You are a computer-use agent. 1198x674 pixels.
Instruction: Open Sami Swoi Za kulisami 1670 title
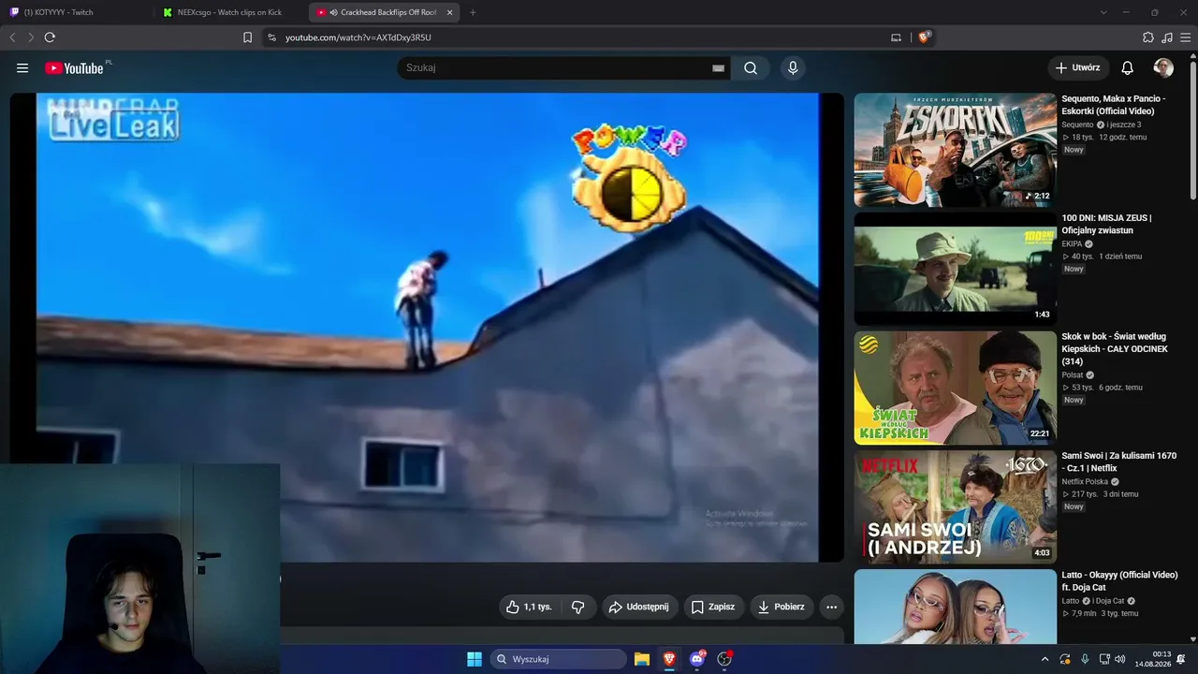1119,462
